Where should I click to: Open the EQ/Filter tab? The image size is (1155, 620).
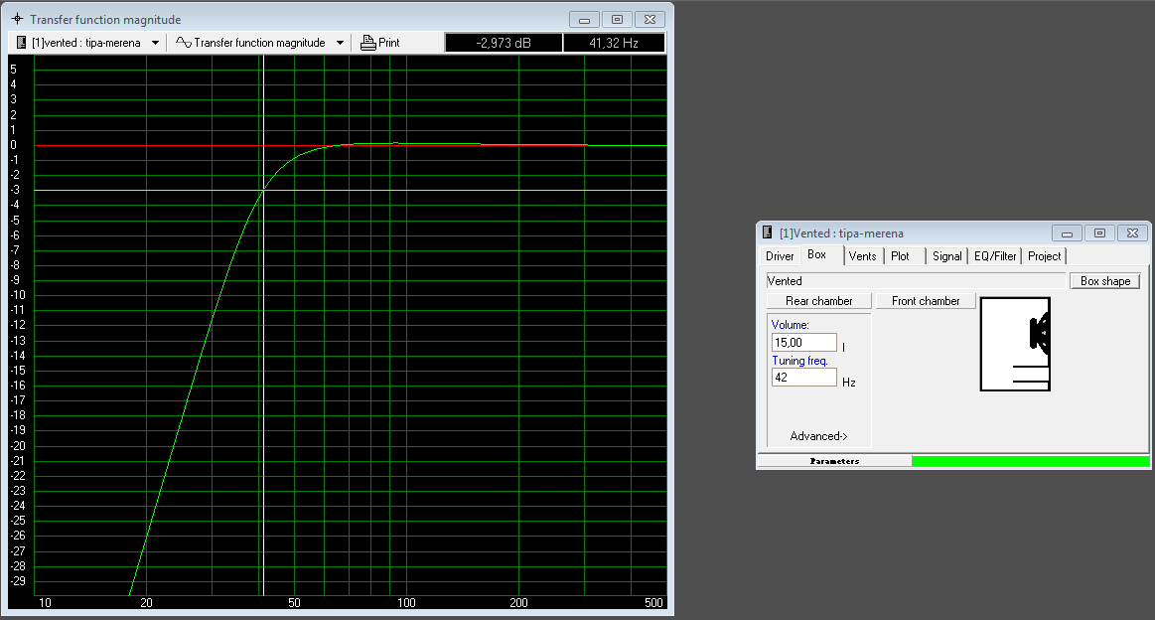pyautogui.click(x=995, y=255)
